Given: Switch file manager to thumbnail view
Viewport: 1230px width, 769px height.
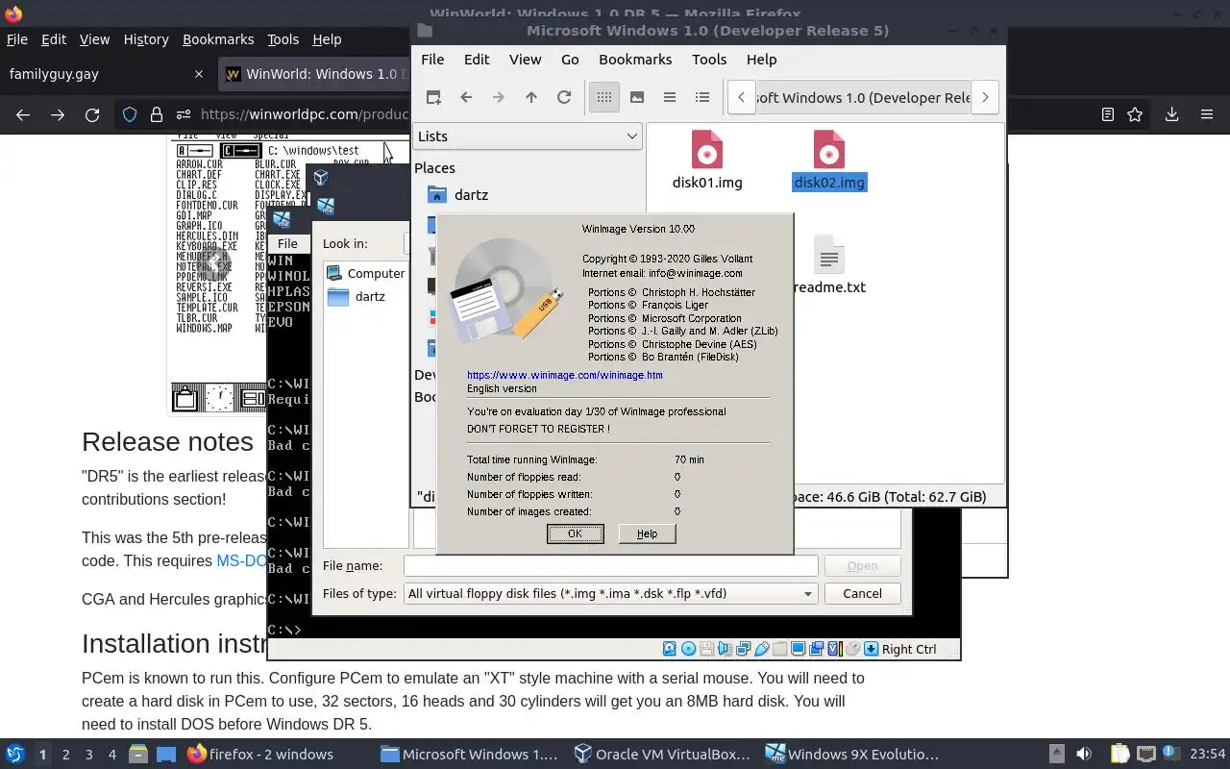Looking at the screenshot, I should (x=637, y=97).
